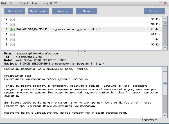Select the envelope icon on message 15
The height and width of the screenshot is (124, 169).
(12, 24)
